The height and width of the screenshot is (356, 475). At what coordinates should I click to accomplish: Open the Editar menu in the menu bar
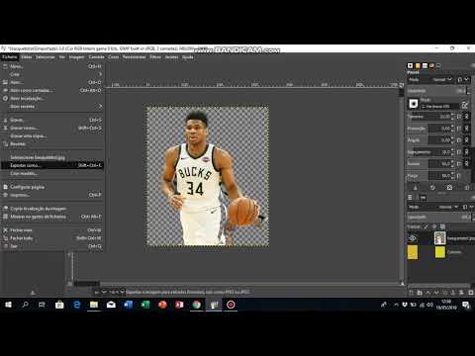coord(27,57)
